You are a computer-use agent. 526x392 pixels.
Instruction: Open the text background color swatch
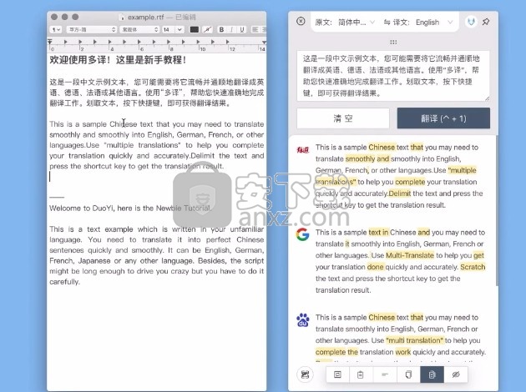(208, 30)
